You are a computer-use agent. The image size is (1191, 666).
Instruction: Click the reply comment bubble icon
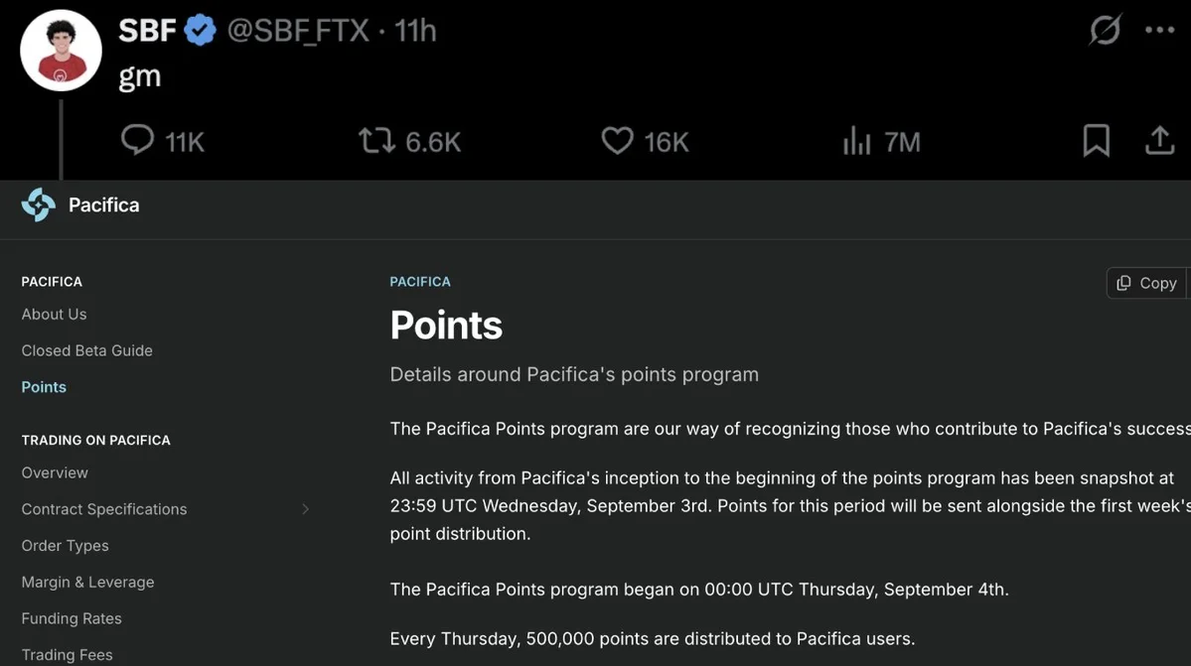coord(137,141)
